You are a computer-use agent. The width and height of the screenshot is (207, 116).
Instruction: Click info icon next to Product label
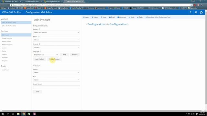pos(39,29)
